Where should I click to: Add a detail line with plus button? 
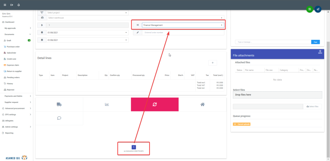(213, 63)
